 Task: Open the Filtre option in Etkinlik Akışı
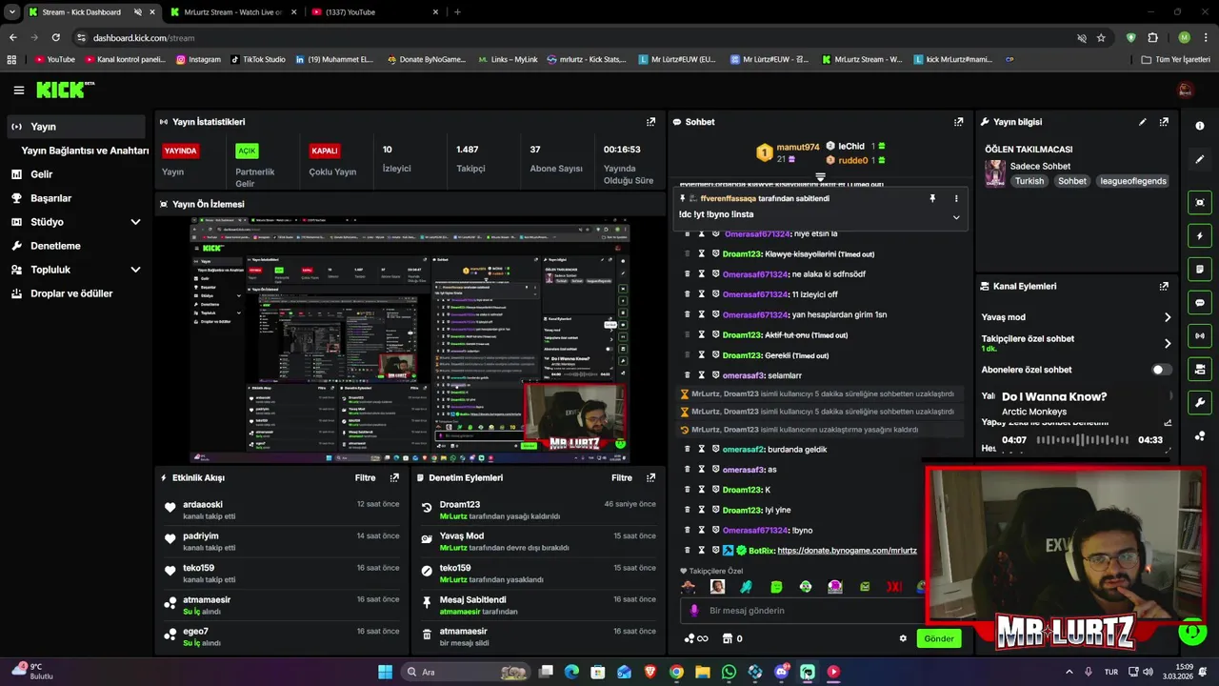365,477
